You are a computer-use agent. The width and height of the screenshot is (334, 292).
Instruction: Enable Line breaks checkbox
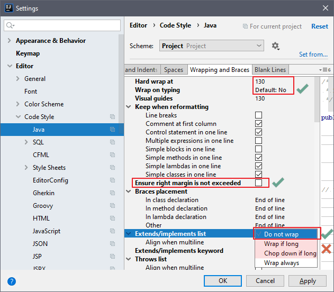tap(259, 115)
